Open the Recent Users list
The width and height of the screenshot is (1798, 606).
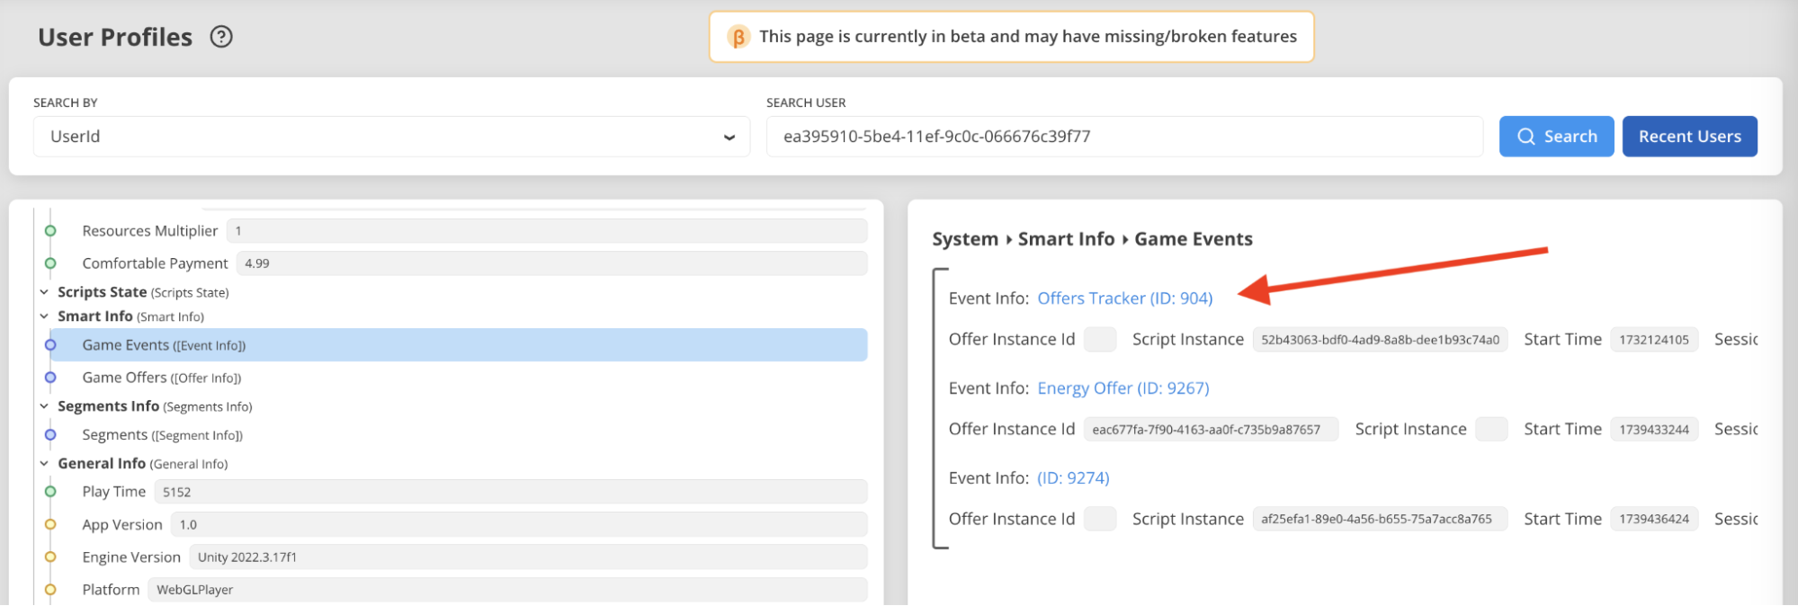1688,137
